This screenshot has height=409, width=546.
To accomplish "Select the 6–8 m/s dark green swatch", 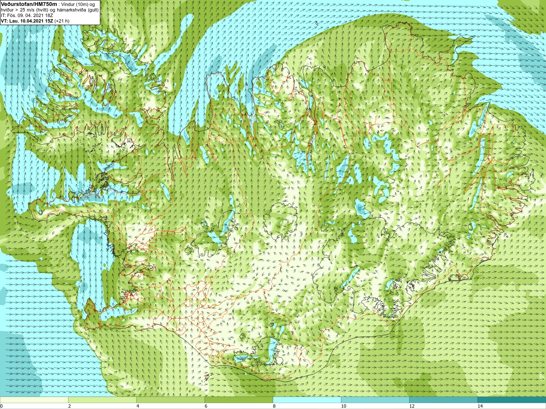I will (x=239, y=400).
